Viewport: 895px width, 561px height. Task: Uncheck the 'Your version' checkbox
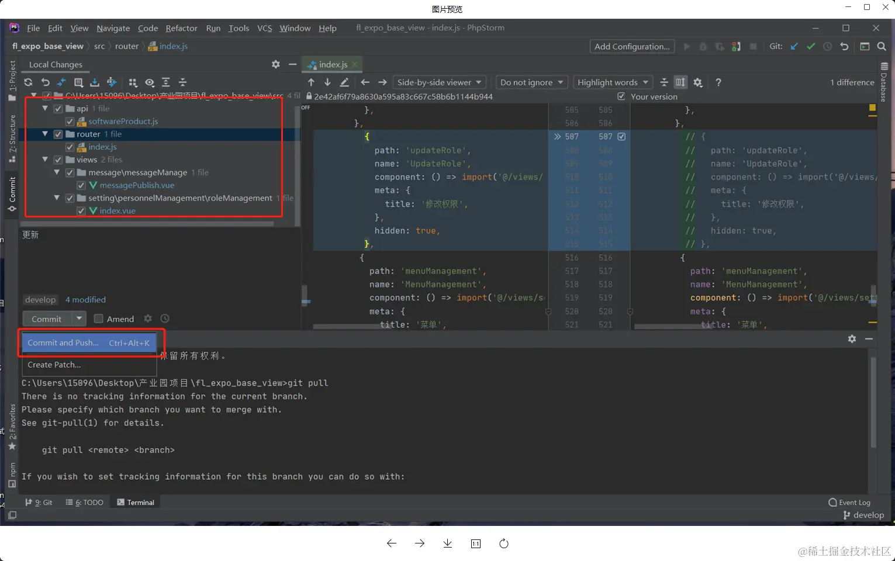[x=621, y=96]
